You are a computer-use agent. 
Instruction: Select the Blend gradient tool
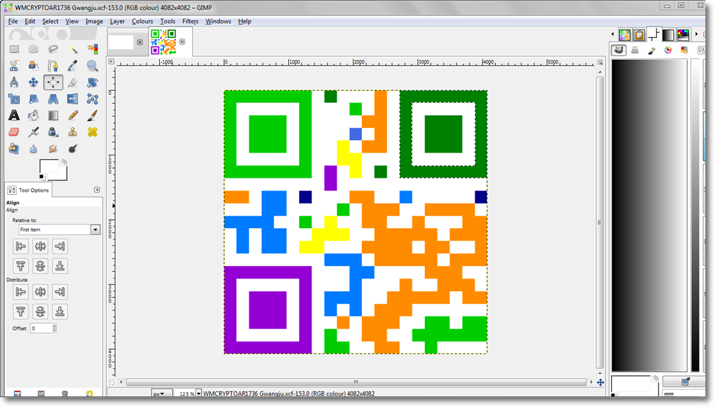(x=53, y=115)
